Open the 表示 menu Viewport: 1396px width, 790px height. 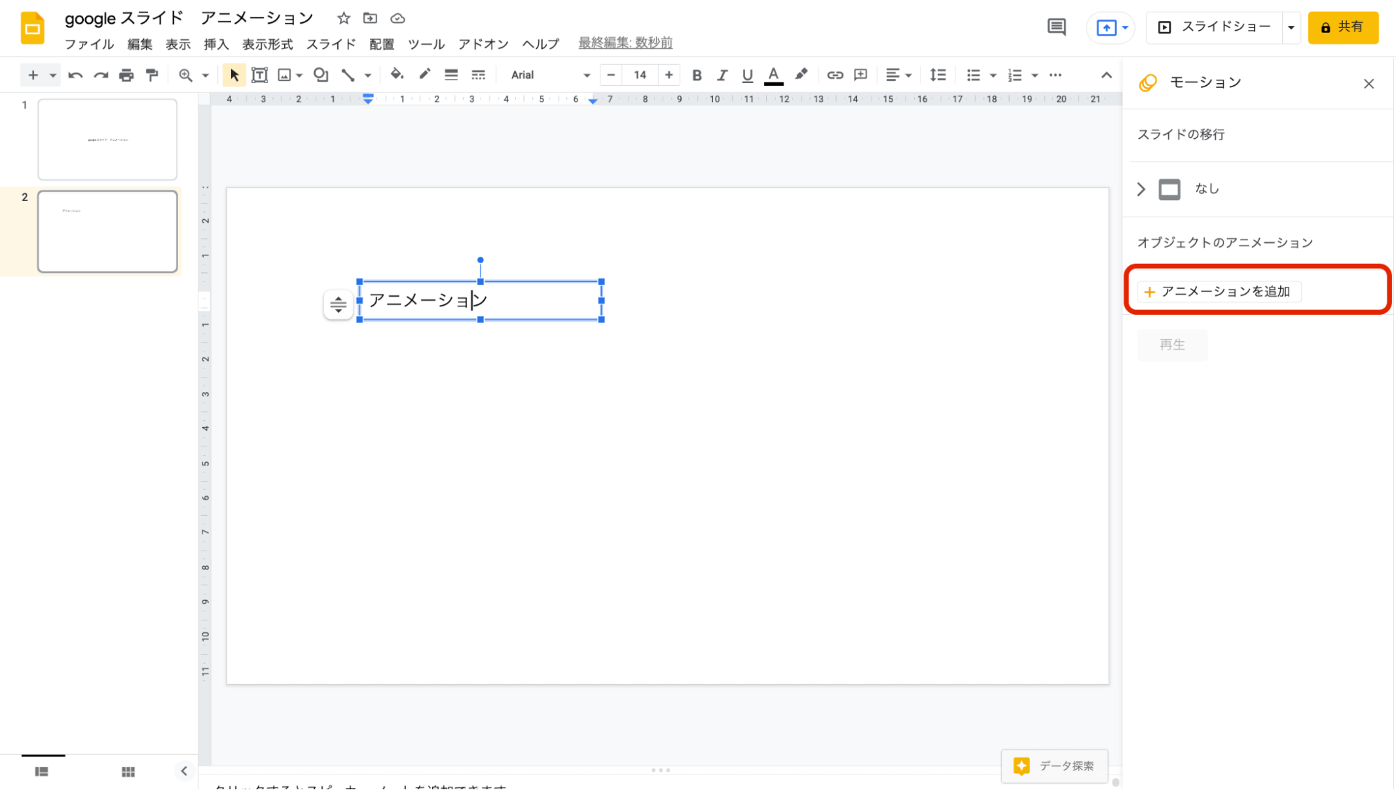[x=178, y=44]
